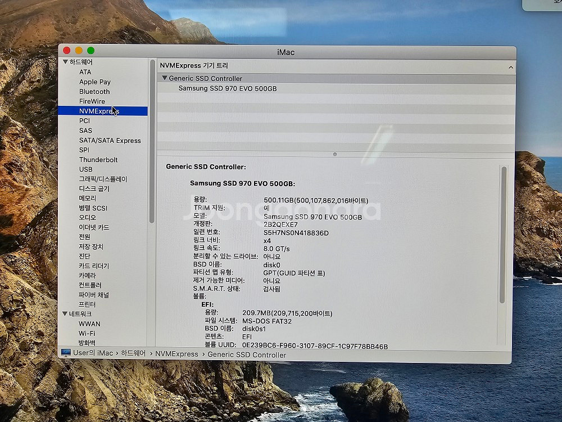Click the pane divider handle dot

pos(335,154)
